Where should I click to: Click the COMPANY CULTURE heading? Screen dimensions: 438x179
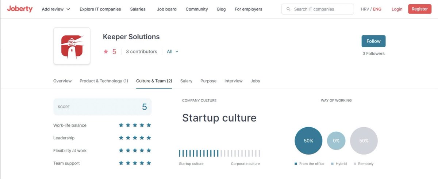click(199, 100)
